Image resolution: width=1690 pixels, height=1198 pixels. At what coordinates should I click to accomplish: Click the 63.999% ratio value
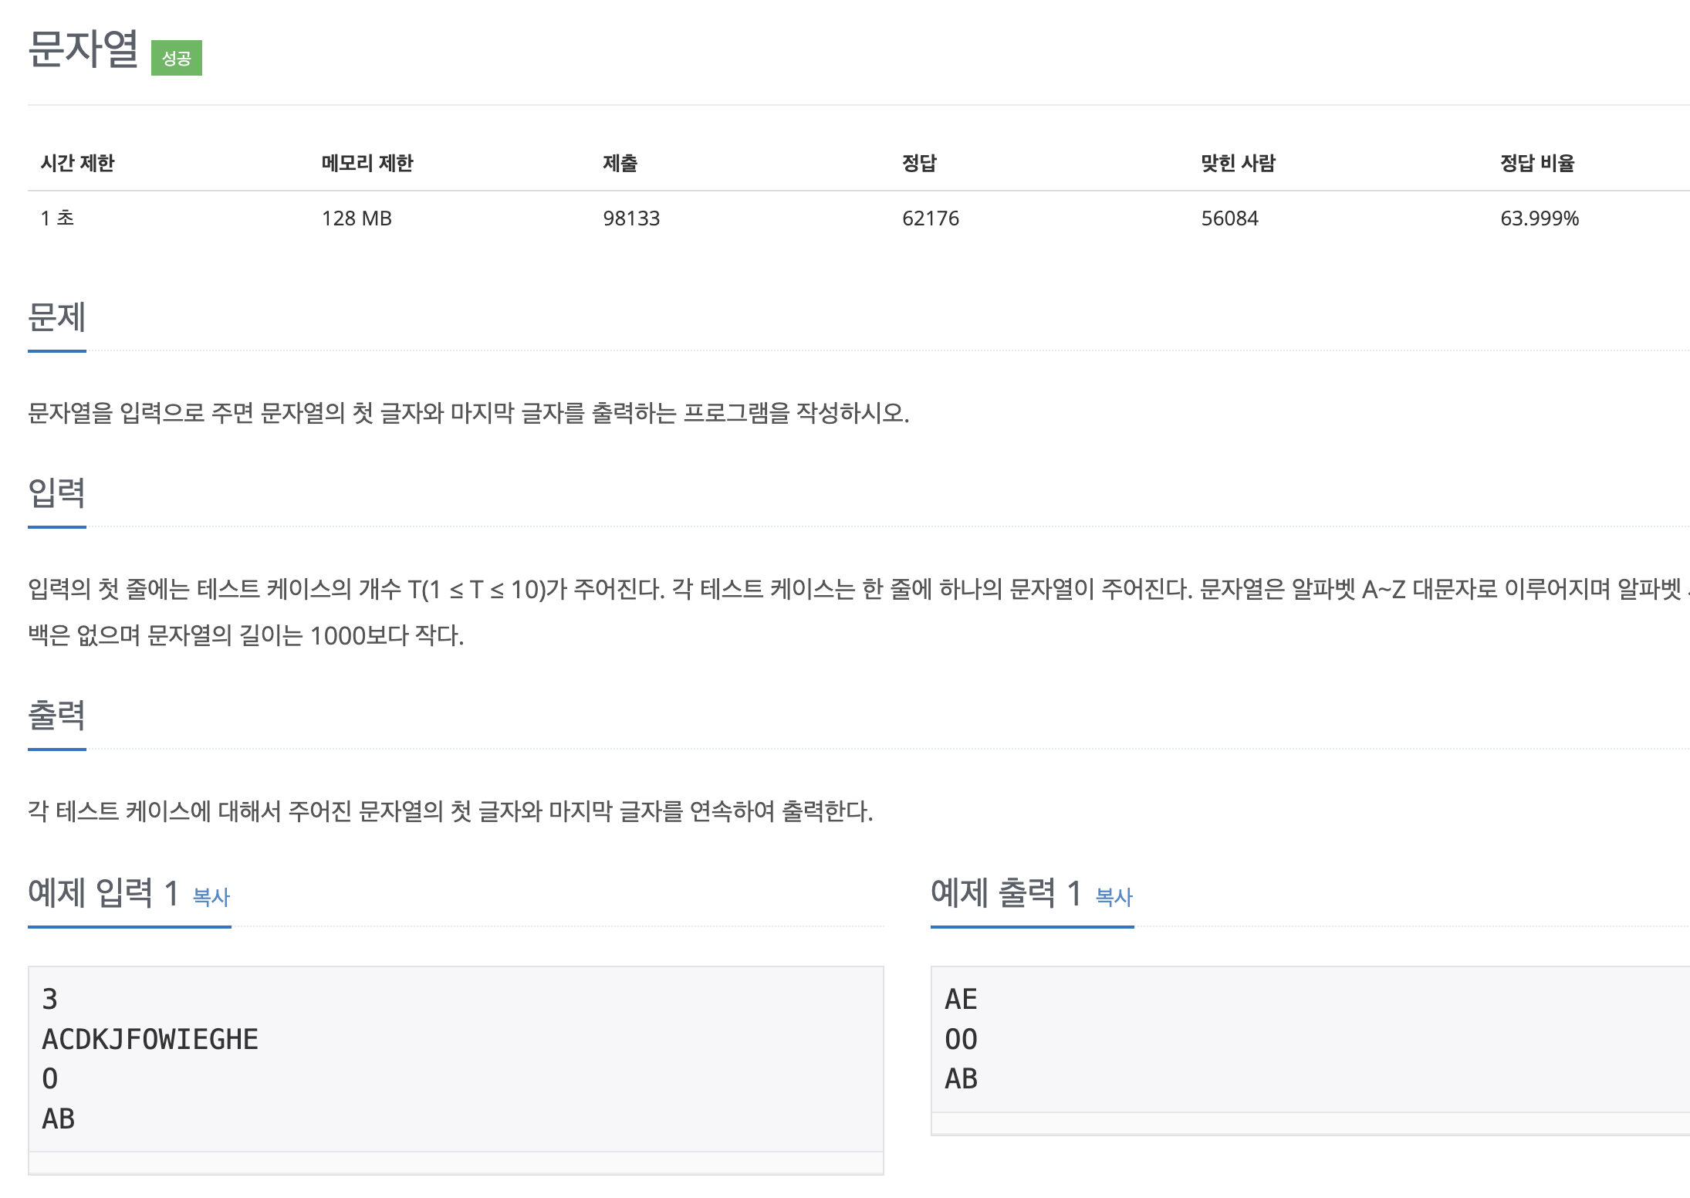point(1539,218)
